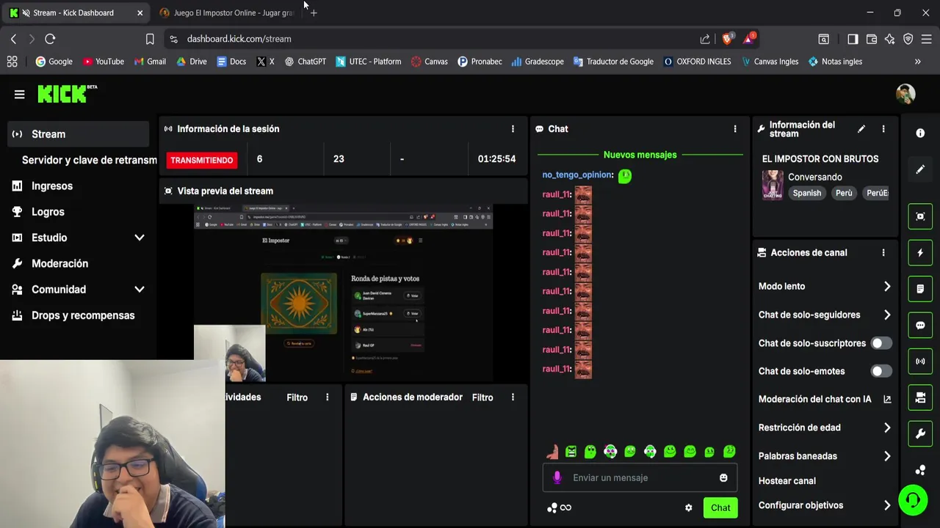The width and height of the screenshot is (940, 528).
Task: Open the Actividades panel options menu
Action: point(328,397)
